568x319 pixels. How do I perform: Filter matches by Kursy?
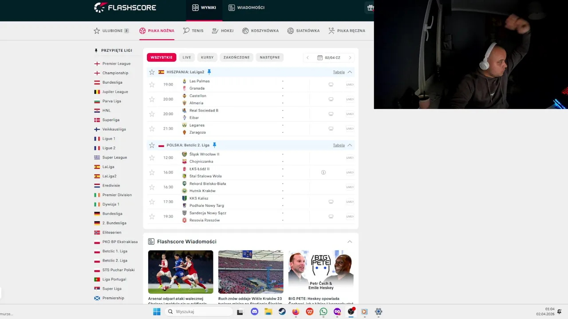(207, 57)
